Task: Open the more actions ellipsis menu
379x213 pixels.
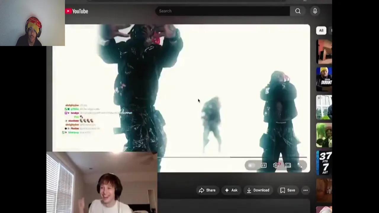Action: click(x=306, y=190)
